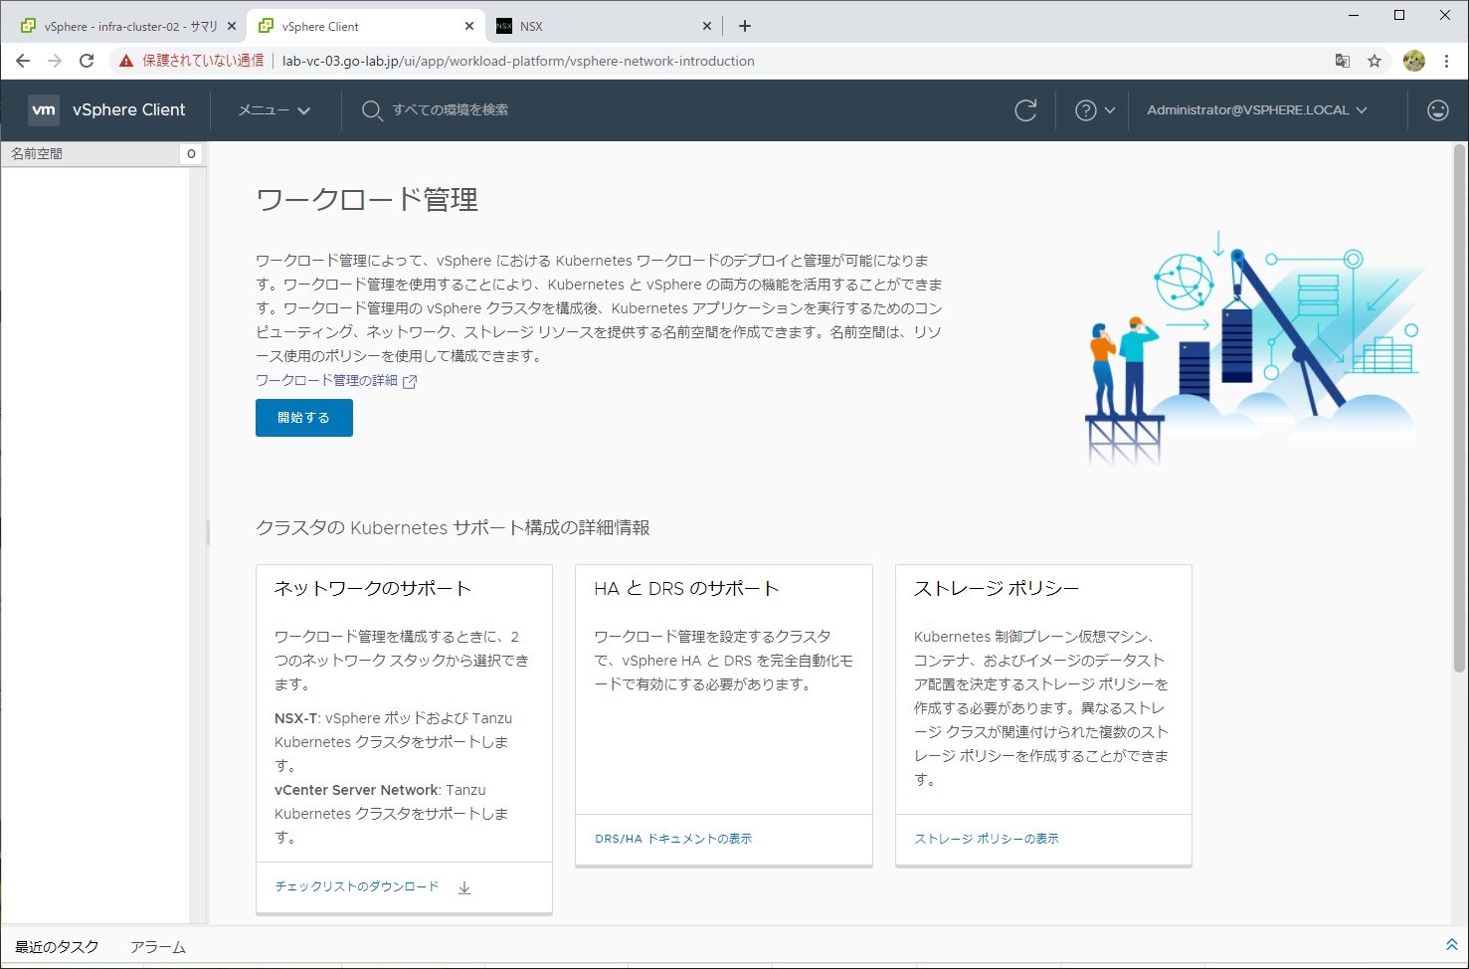Bookmark this page with the star icon
This screenshot has width=1469, height=969.
point(1375,61)
